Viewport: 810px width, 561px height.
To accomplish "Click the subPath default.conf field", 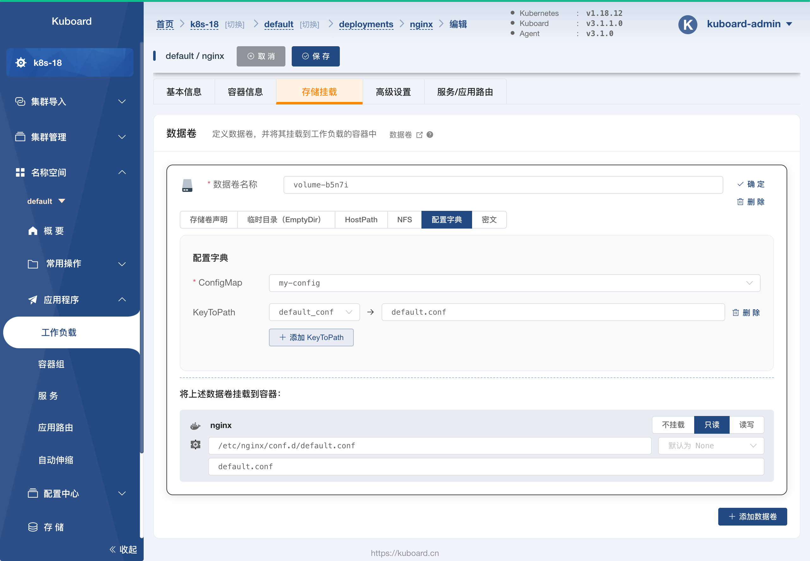I will (486, 466).
